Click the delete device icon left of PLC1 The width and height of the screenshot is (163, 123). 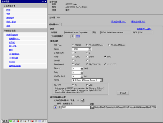55,107
